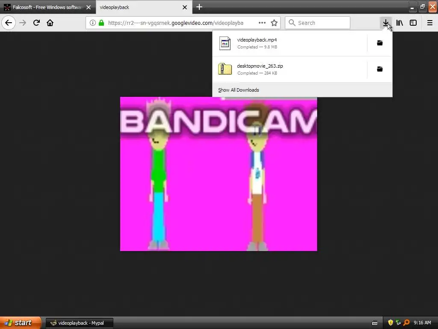
Task: Click the green secure connection padlock
Action: click(101, 23)
